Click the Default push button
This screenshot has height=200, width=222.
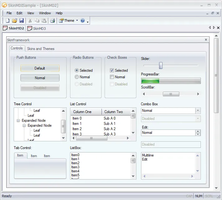coord(40,68)
